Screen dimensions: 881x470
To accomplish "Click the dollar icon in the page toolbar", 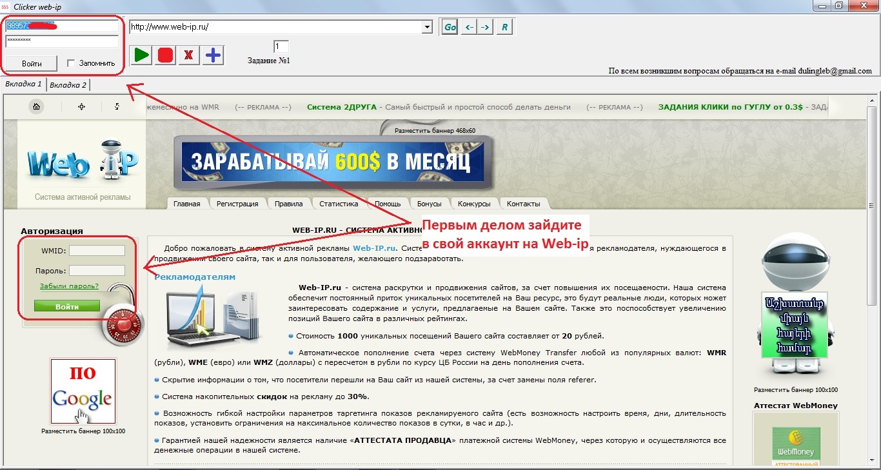I will coord(117,107).
